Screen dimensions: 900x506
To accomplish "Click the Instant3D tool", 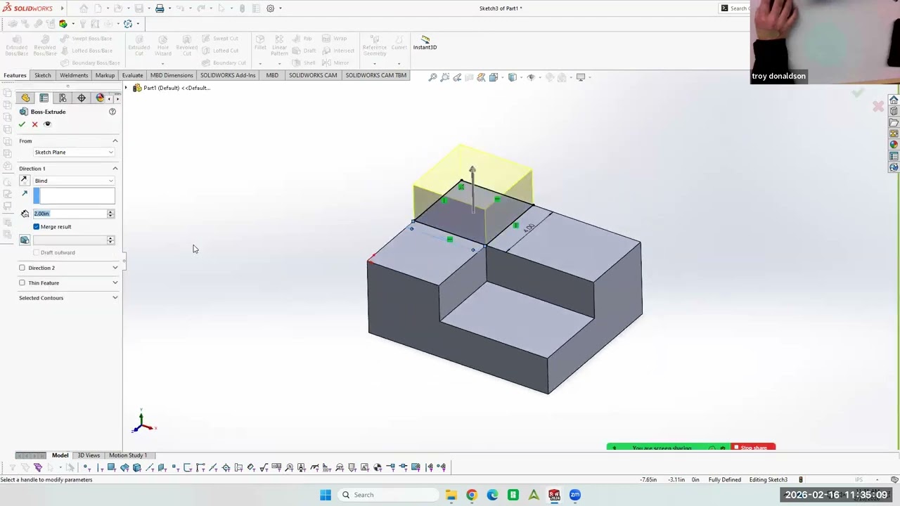I will (x=425, y=43).
